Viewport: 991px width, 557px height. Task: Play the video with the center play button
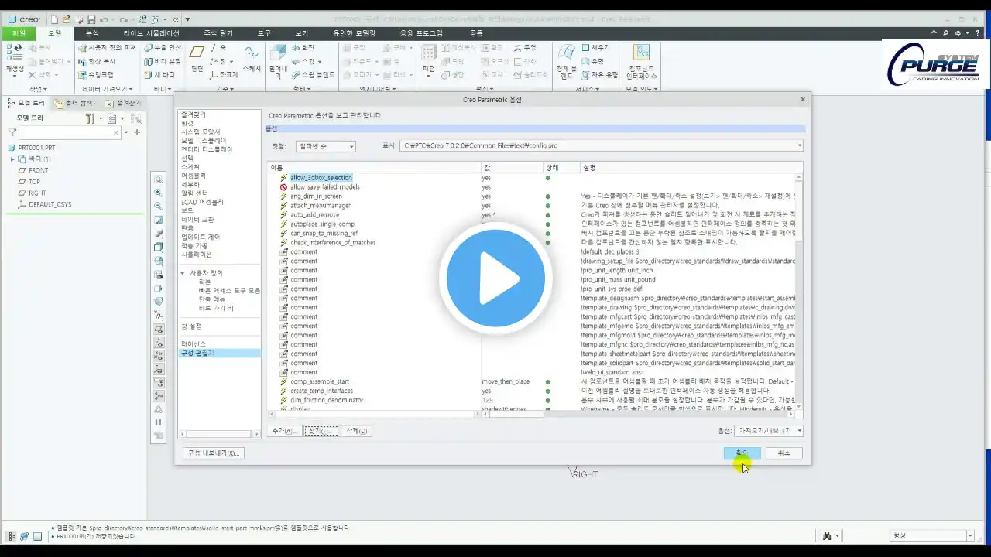(x=495, y=279)
